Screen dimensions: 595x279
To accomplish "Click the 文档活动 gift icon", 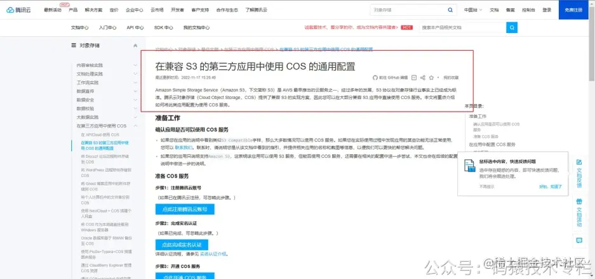I will click(579, 201).
